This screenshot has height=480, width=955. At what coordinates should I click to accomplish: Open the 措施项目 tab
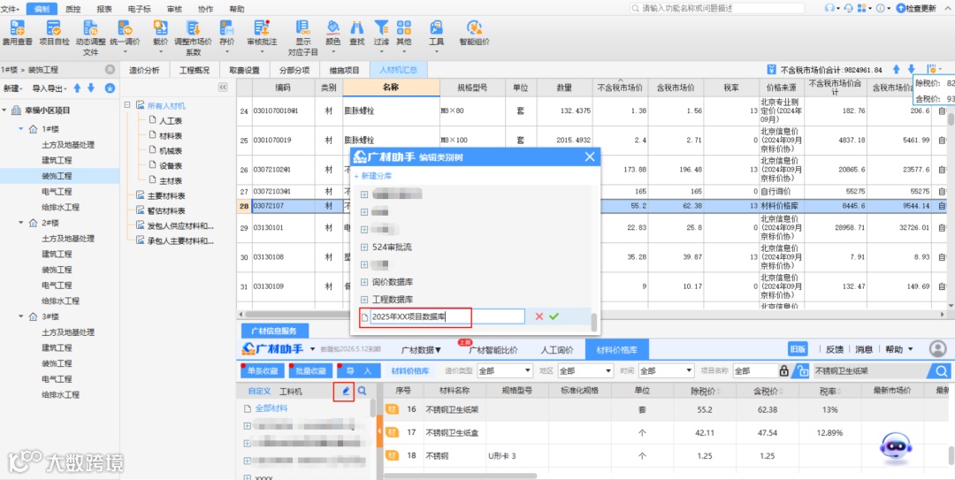(x=344, y=70)
